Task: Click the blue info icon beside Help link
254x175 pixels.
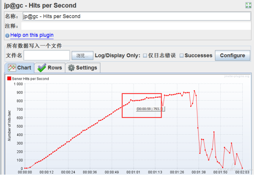Action: [x=7, y=36]
